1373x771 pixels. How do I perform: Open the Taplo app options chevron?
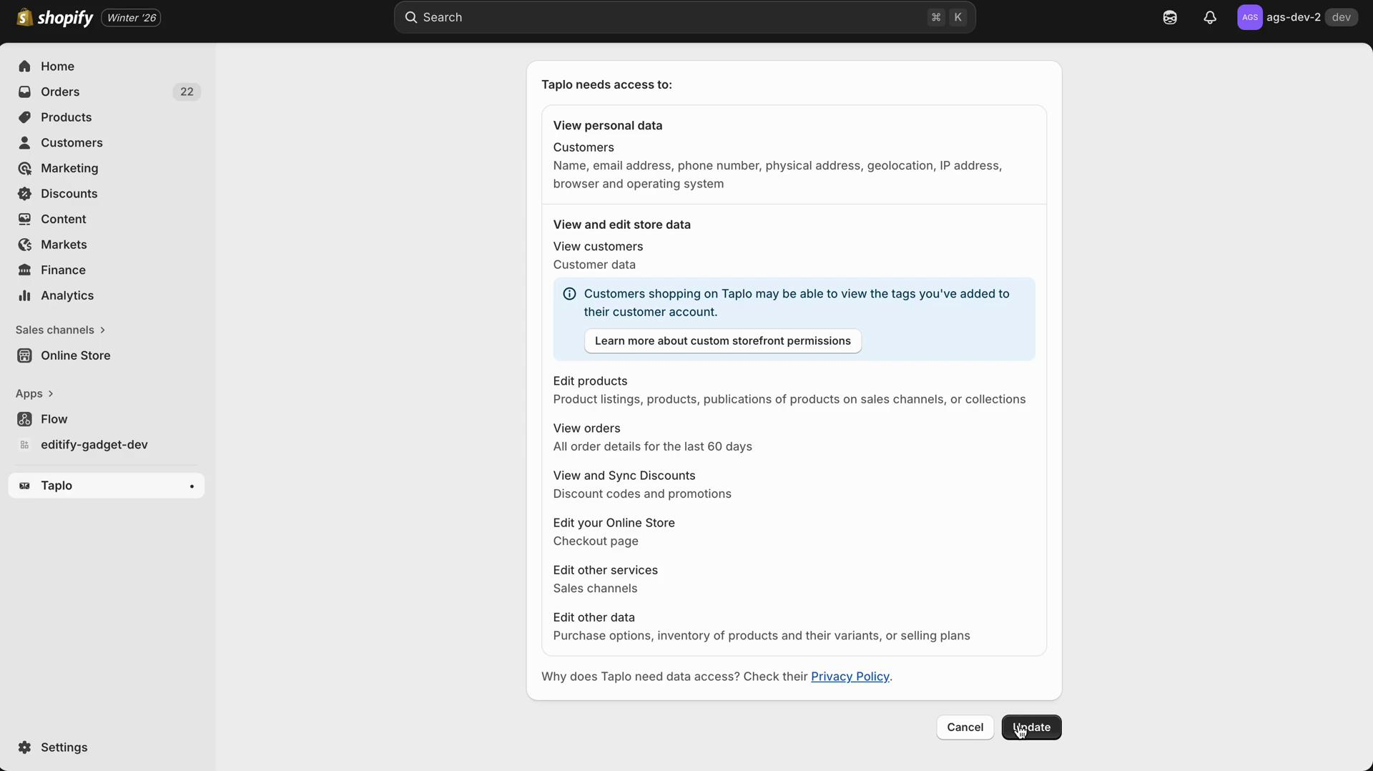192,486
